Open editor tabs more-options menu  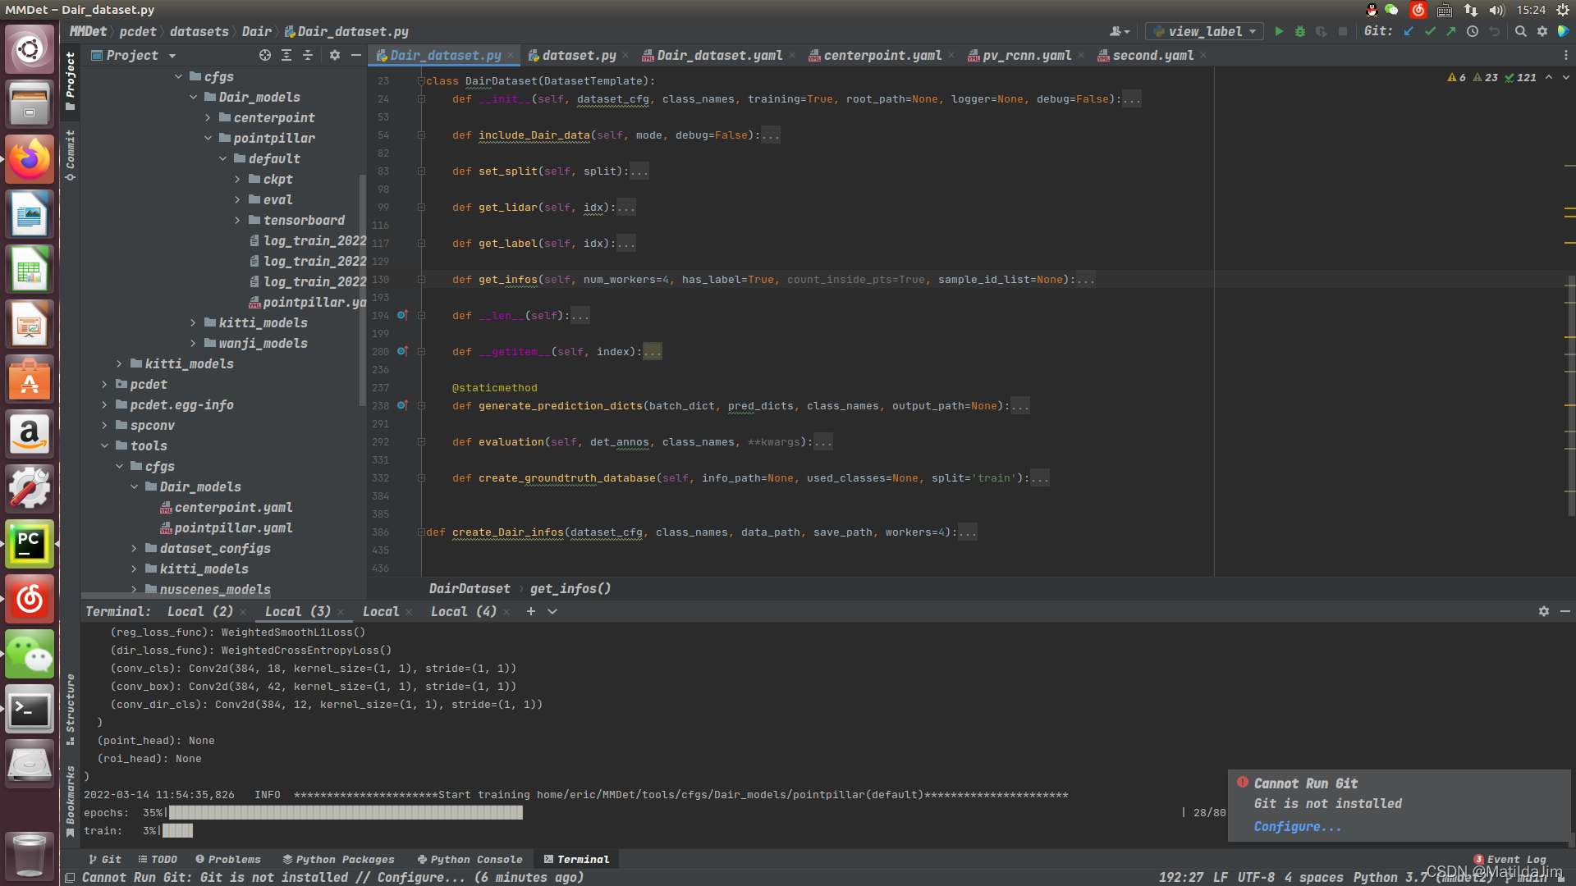coord(1565,55)
